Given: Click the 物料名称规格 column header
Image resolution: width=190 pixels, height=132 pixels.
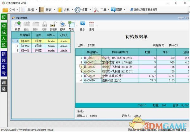Looking at the screenshot, I should [120, 52].
